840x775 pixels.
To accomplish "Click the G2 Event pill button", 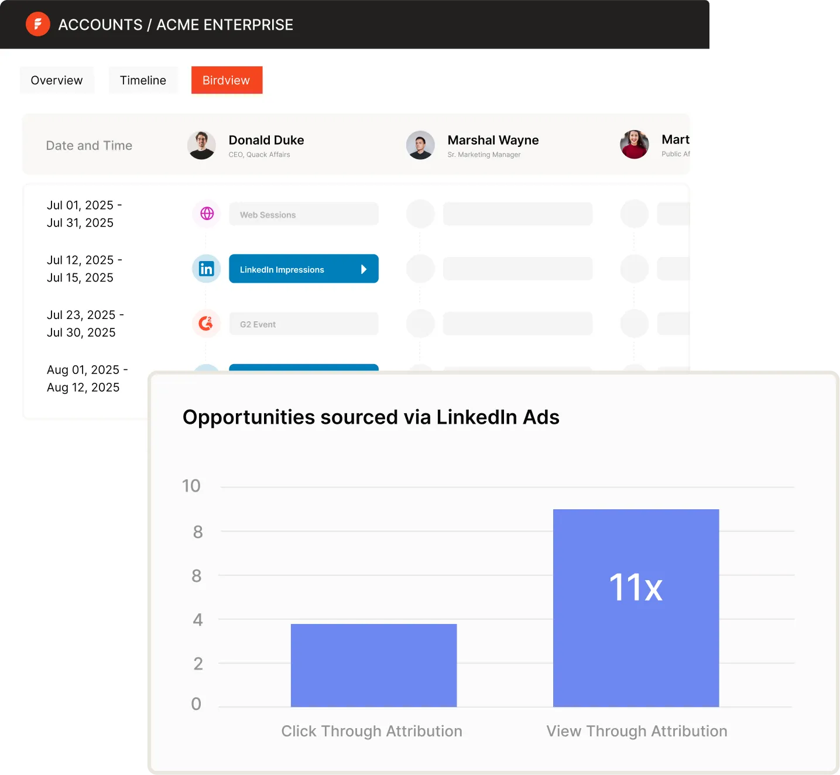I will (x=303, y=324).
